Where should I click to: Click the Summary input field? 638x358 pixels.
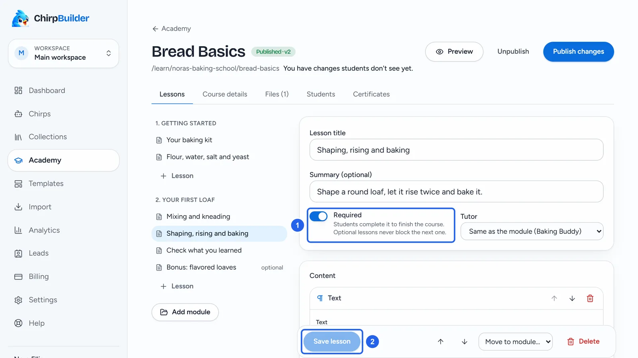point(456,192)
